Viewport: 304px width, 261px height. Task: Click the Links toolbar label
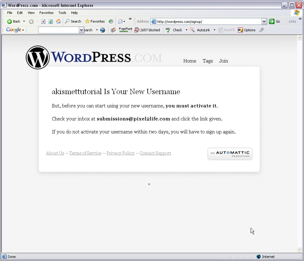click(x=292, y=21)
